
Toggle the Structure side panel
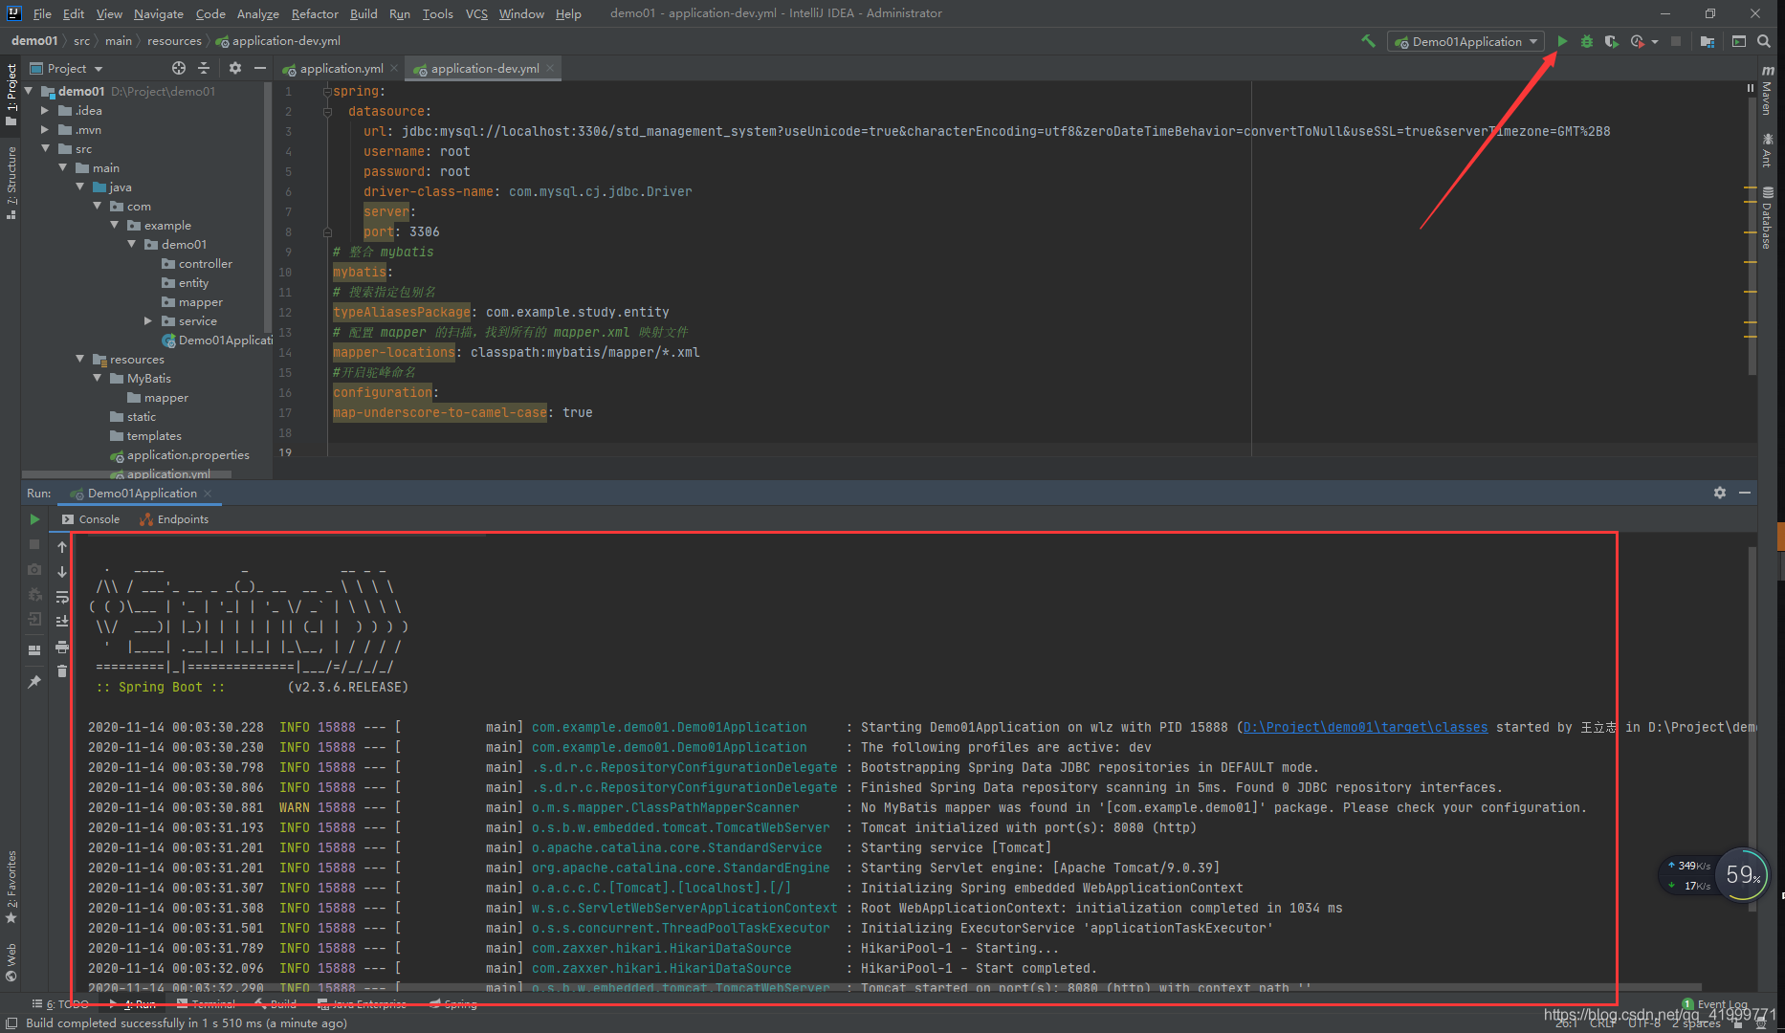pos(11,183)
